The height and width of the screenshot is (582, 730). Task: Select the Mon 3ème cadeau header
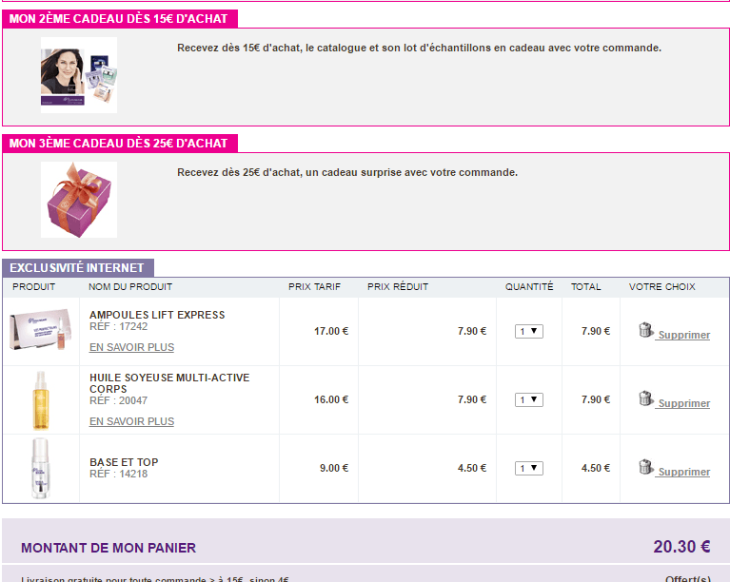119,144
